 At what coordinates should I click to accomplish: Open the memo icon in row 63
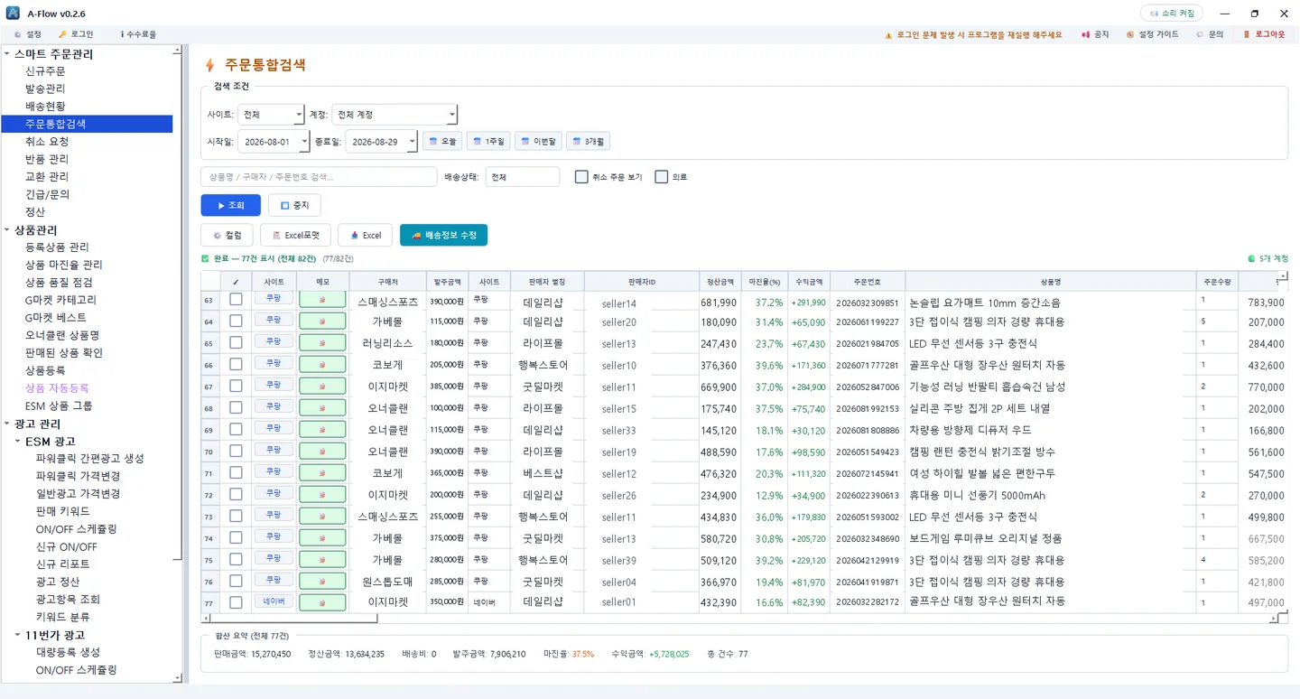(322, 301)
